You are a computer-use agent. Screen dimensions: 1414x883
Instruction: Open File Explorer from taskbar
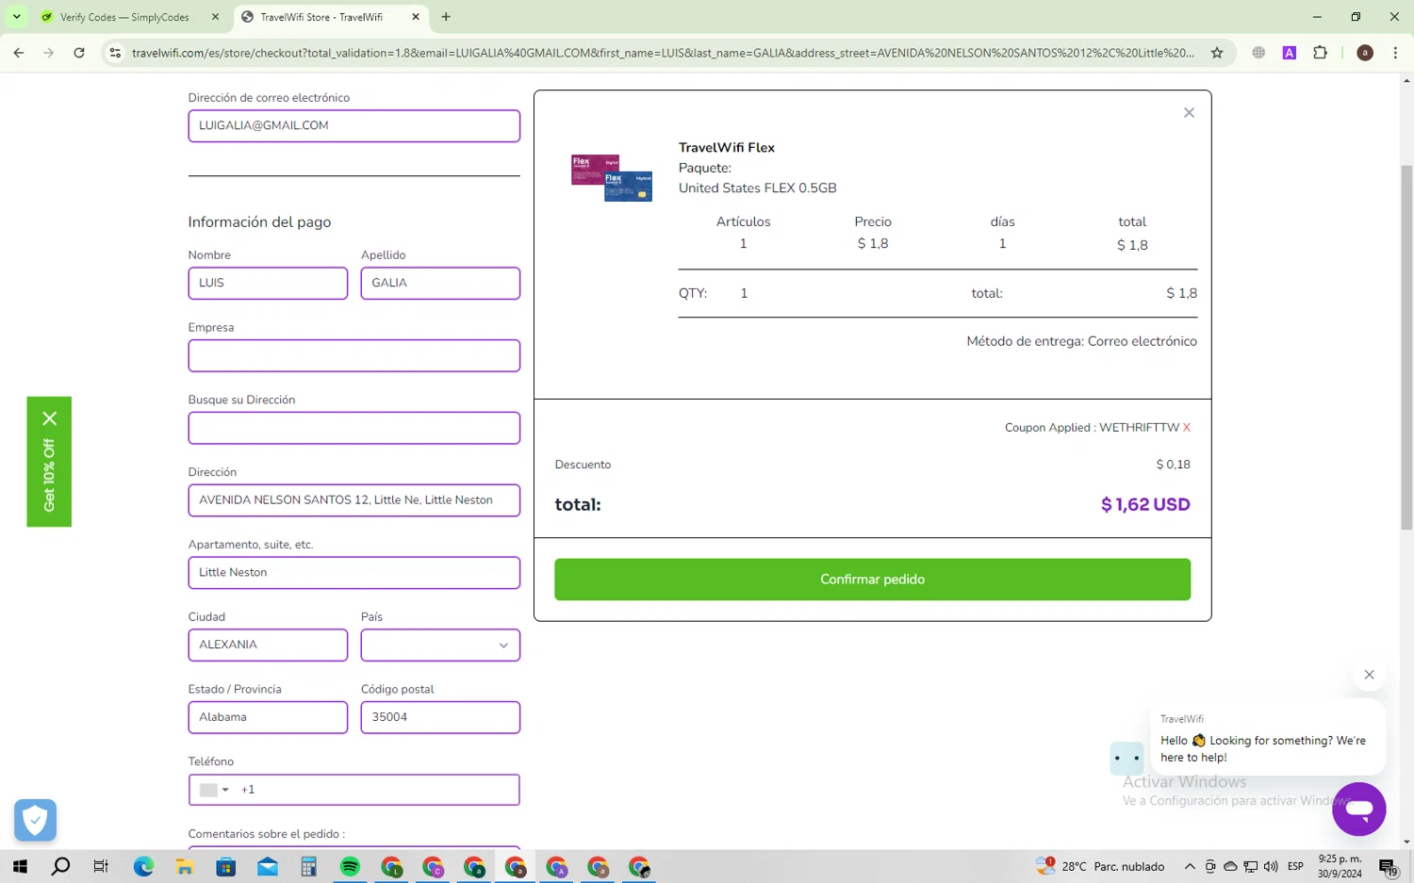185,867
